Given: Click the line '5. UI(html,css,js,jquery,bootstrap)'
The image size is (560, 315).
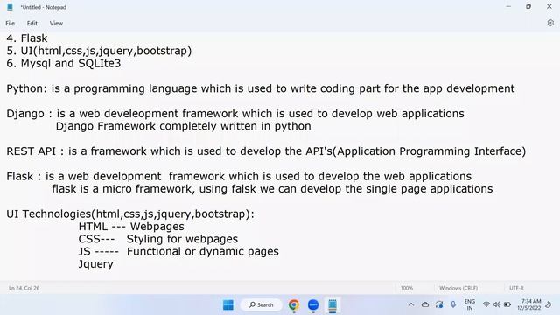Looking at the screenshot, I should coord(99,51).
